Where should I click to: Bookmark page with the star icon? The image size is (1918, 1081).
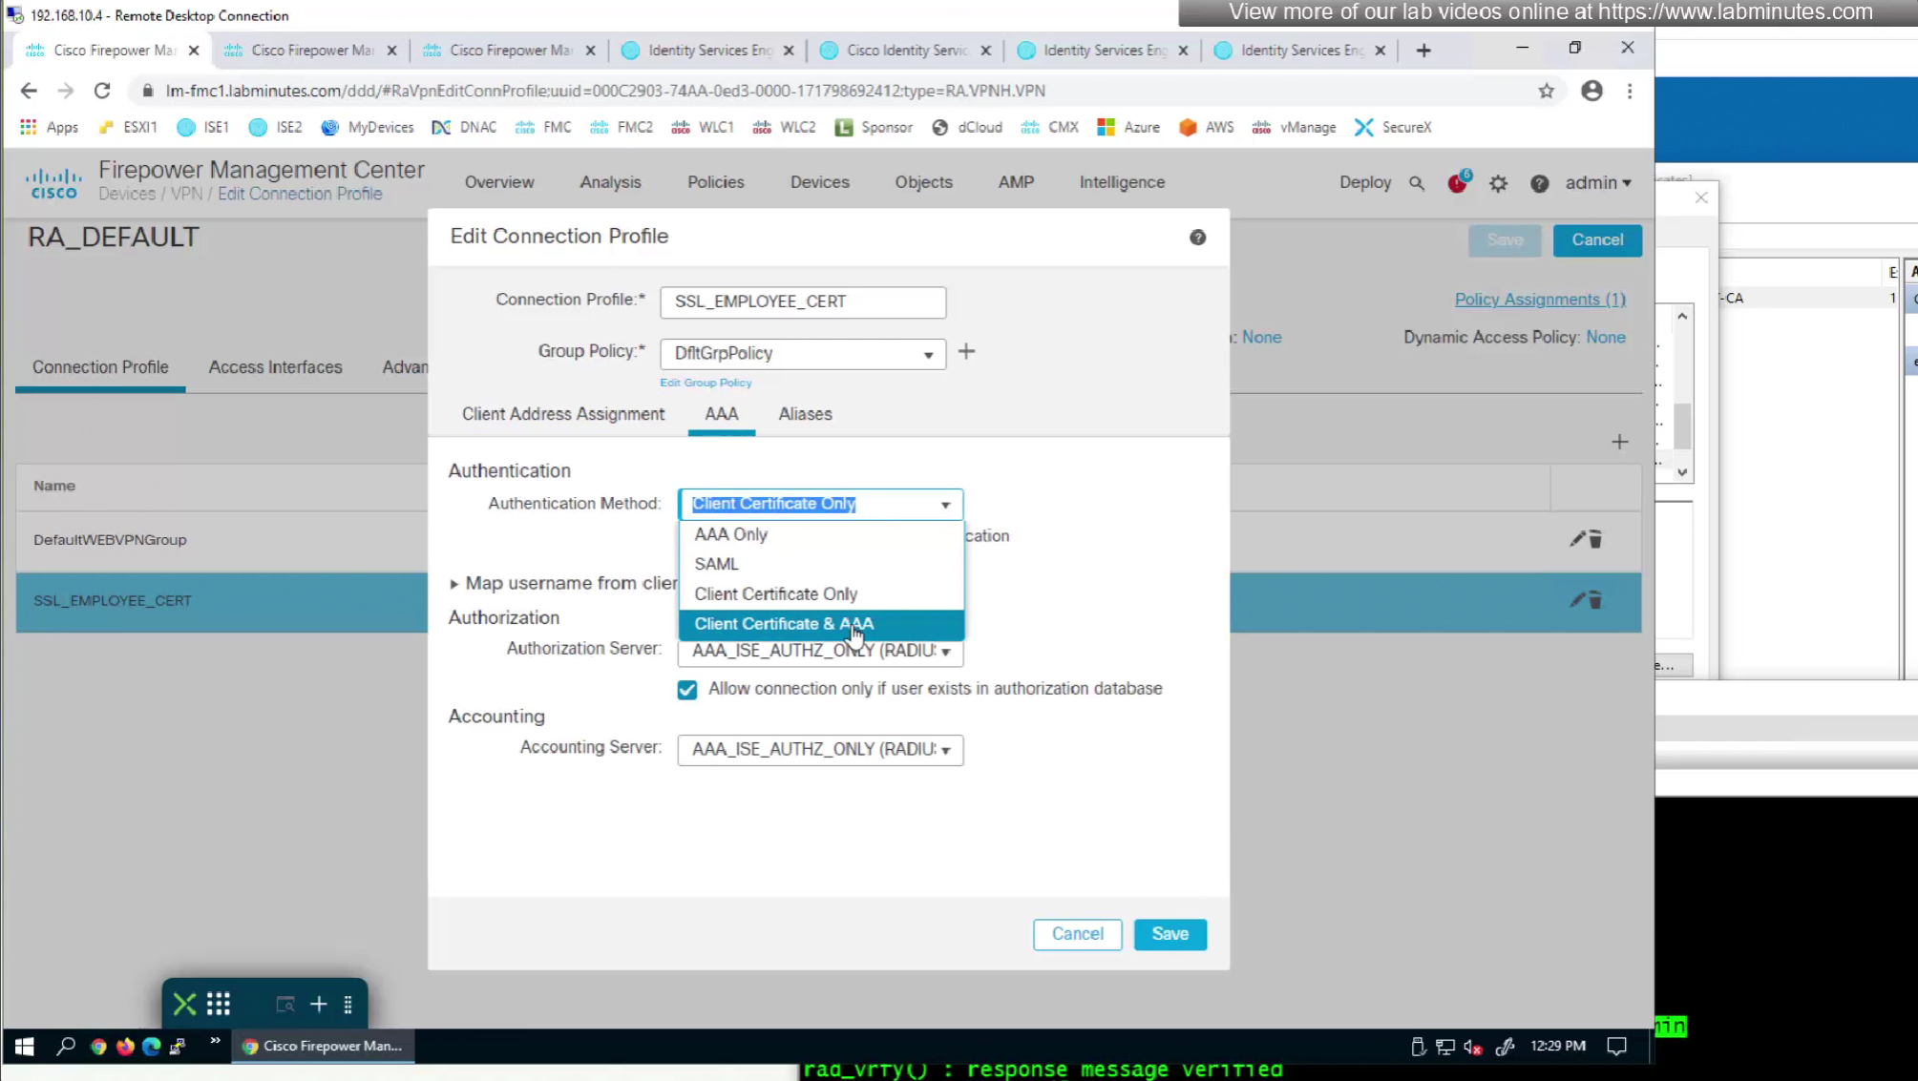point(1546,91)
